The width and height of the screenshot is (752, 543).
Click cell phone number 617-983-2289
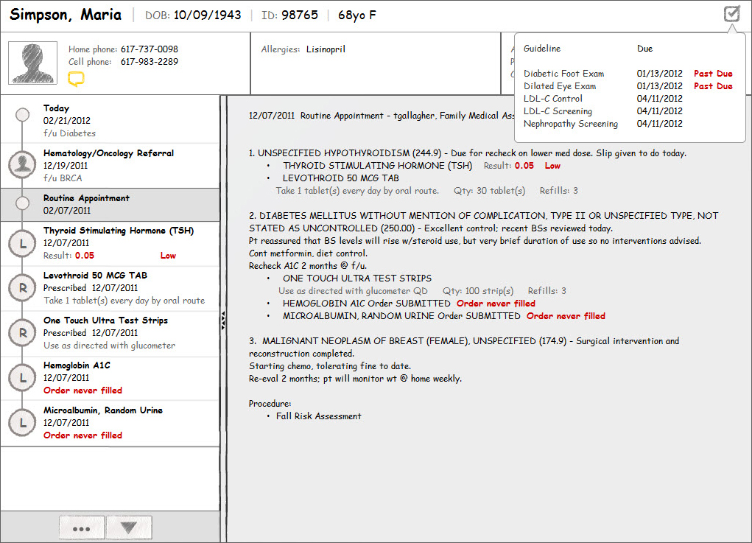click(x=150, y=61)
